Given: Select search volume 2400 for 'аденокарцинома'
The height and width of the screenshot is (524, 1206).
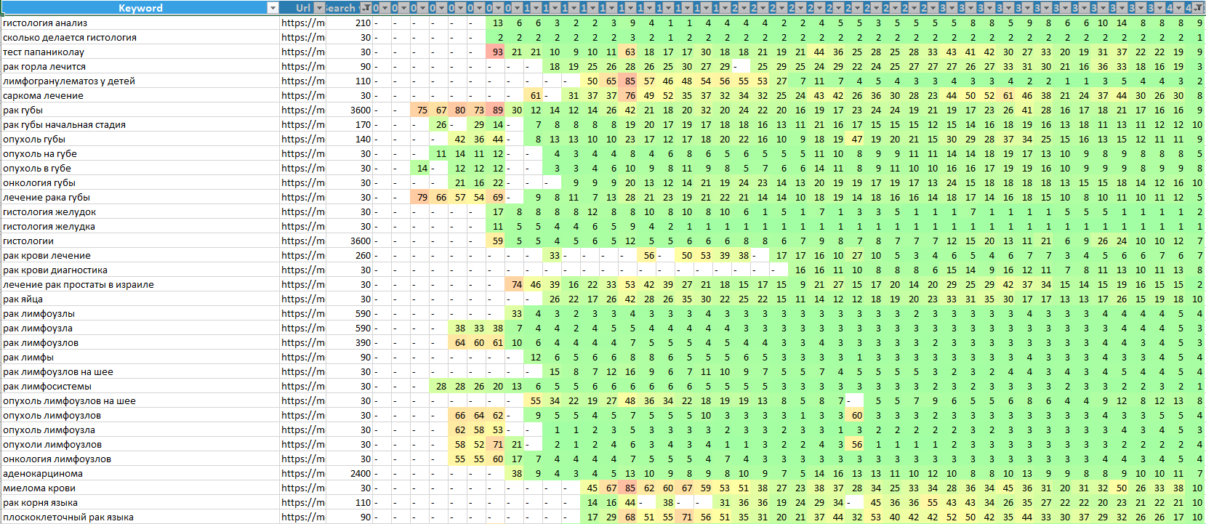Looking at the screenshot, I should point(361,473).
